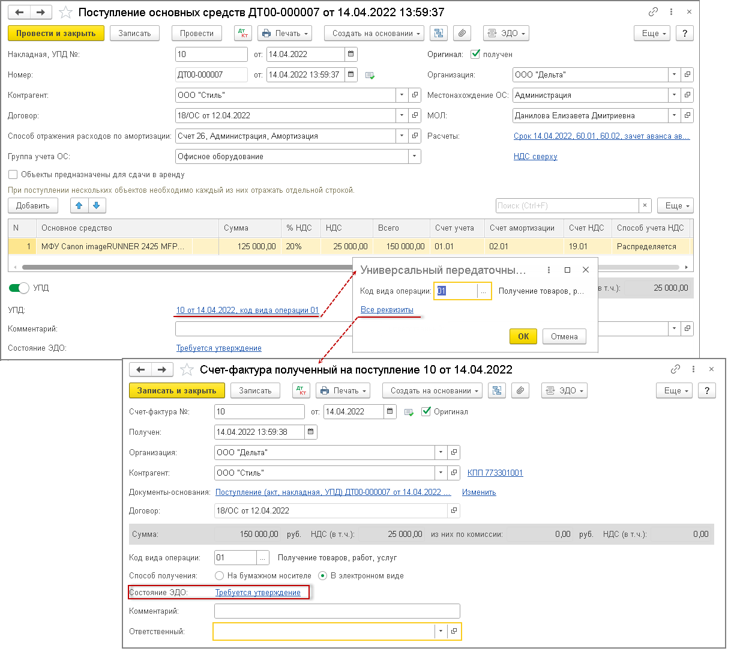Open the Договор 18/ОС card in receipt
Image resolution: width=731 pixels, height=651 pixels.
click(415, 116)
